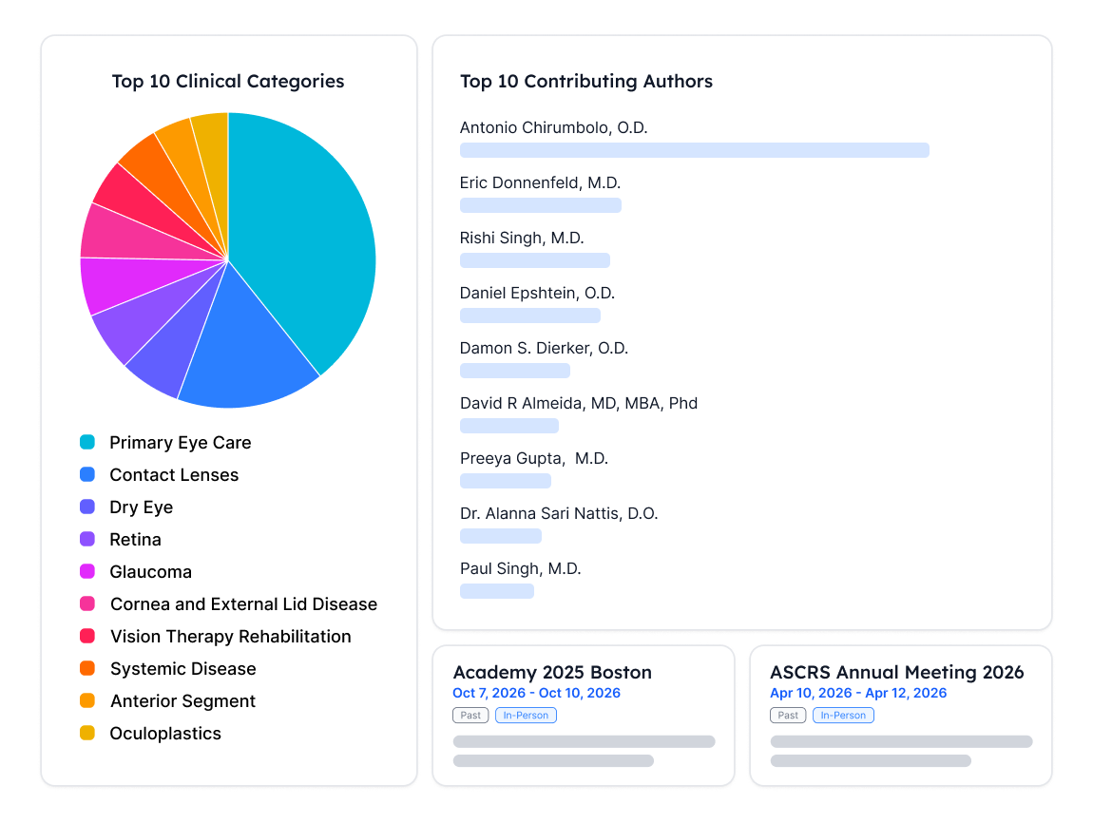This screenshot has height=823, width=1093.
Task: Click the Past tag on ASCRS meeting
Action: pos(788,715)
